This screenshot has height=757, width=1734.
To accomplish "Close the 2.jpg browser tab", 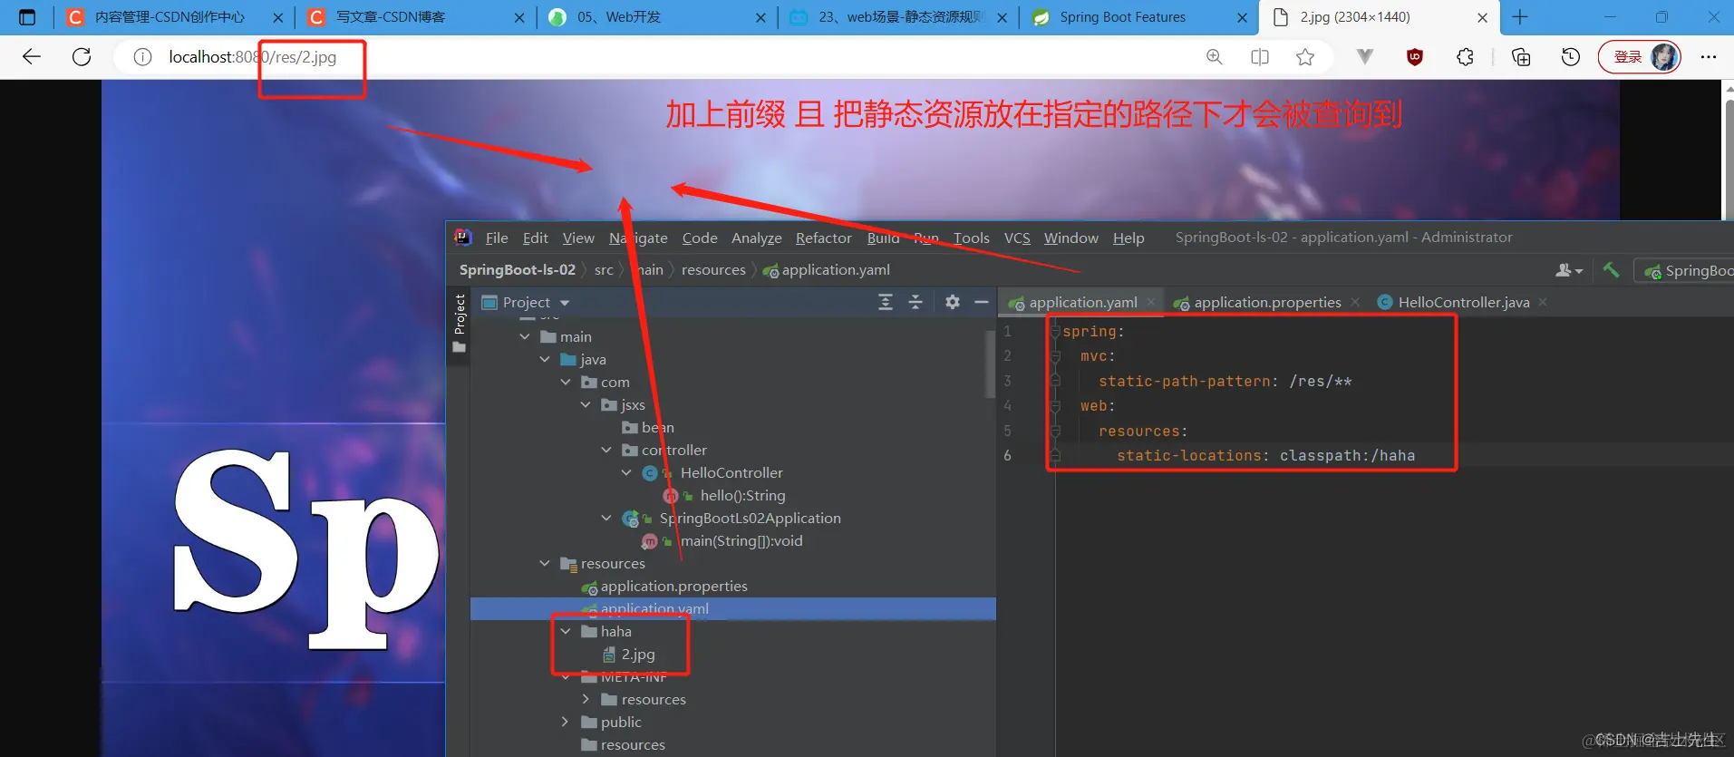I will [x=1482, y=17].
